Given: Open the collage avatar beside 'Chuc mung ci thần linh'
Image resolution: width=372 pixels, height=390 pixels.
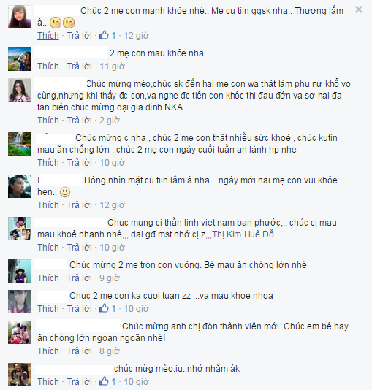Looking at the screenshot, I should (20, 229).
